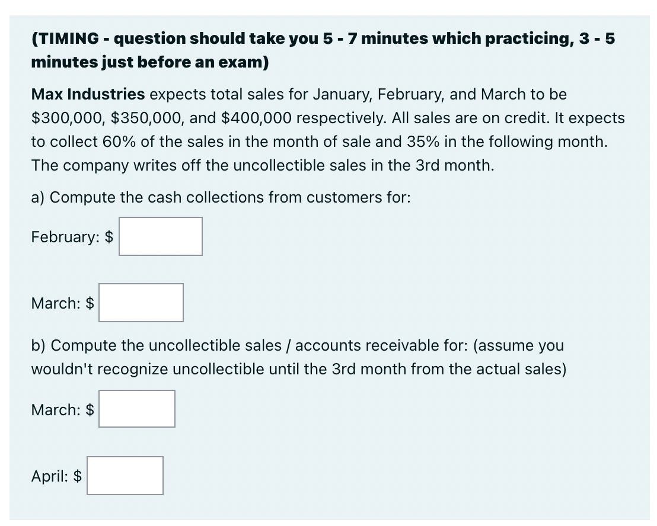
Task: Place cursor in the March collections answer box
Action: click(x=141, y=303)
